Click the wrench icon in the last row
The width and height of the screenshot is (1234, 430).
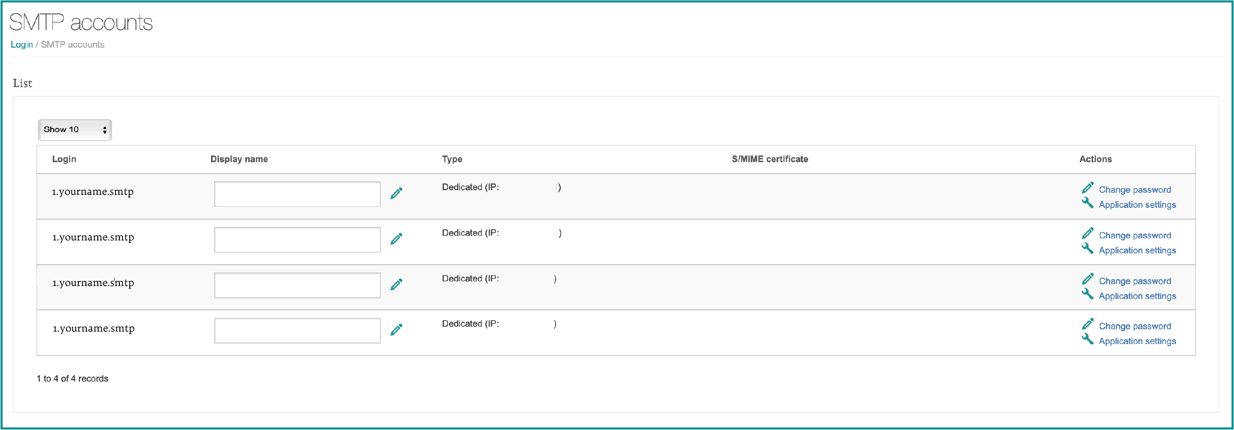coord(1087,339)
